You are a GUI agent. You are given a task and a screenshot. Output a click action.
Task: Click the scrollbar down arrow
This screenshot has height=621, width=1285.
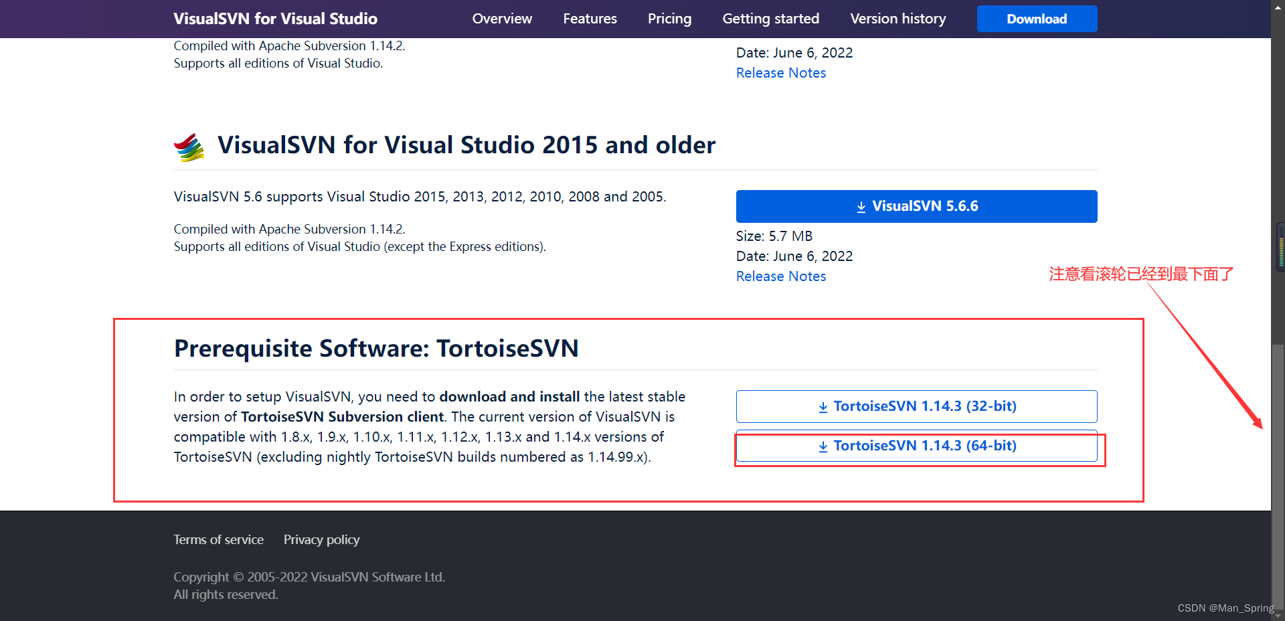(1278, 615)
